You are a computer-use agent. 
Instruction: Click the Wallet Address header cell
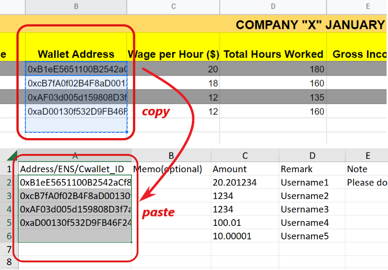pos(76,47)
